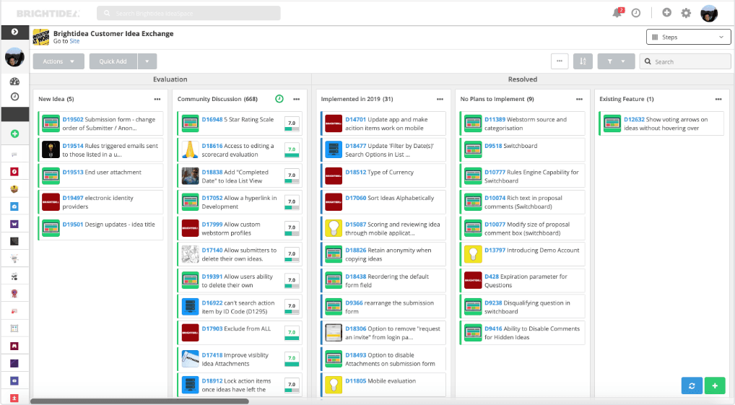This screenshot has height=405, width=735.
Task: Select D17060 Sort Ideas Alphabetically card
Action: point(383,202)
